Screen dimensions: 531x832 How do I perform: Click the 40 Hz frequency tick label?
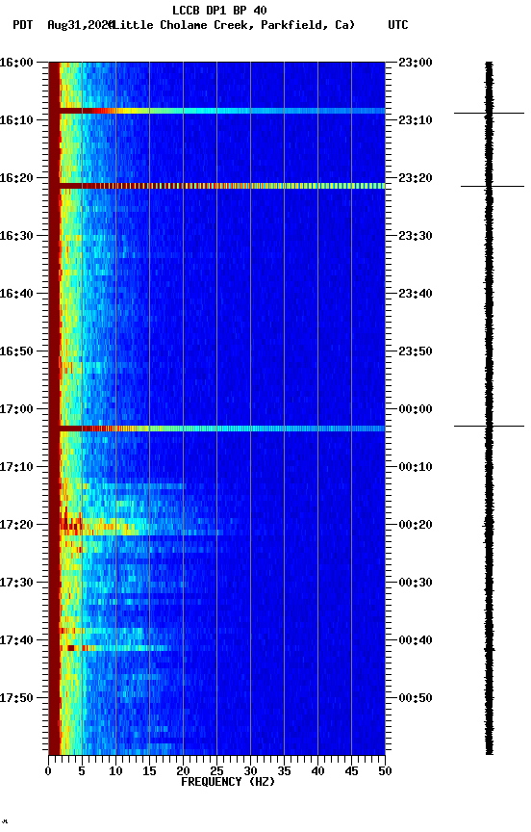pyautogui.click(x=317, y=771)
